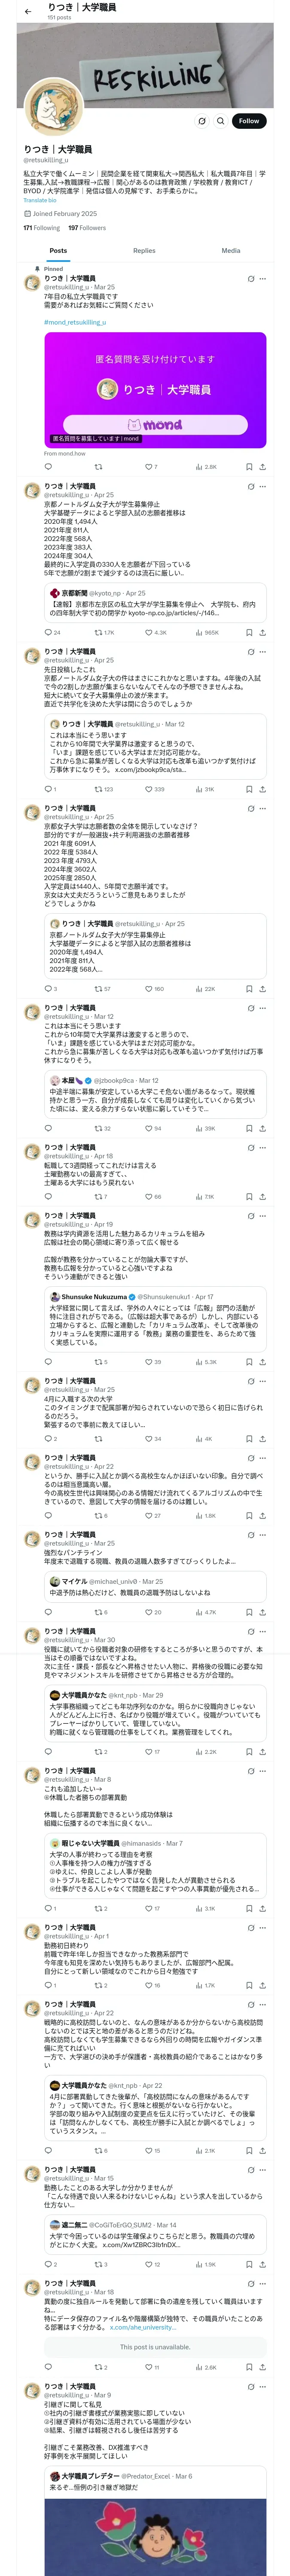
Task: Click Grok icon on the Apr 19 post
Action: pyautogui.click(x=250, y=1216)
